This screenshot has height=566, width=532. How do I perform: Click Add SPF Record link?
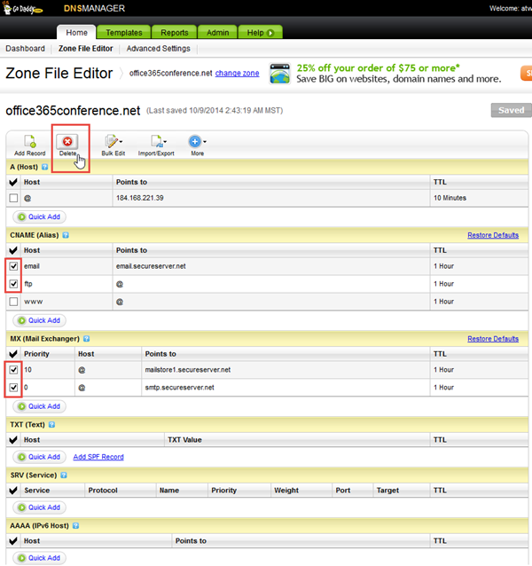click(98, 457)
